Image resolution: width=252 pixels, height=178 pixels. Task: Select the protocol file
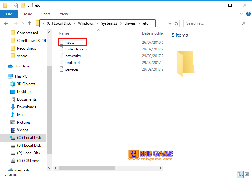(x=72, y=63)
